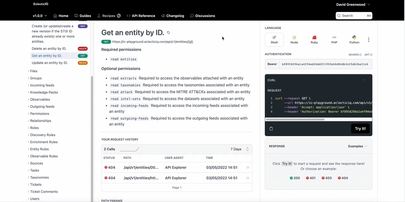Open the Recipes tab
Screen dimensions: 405x202
click(109, 16)
